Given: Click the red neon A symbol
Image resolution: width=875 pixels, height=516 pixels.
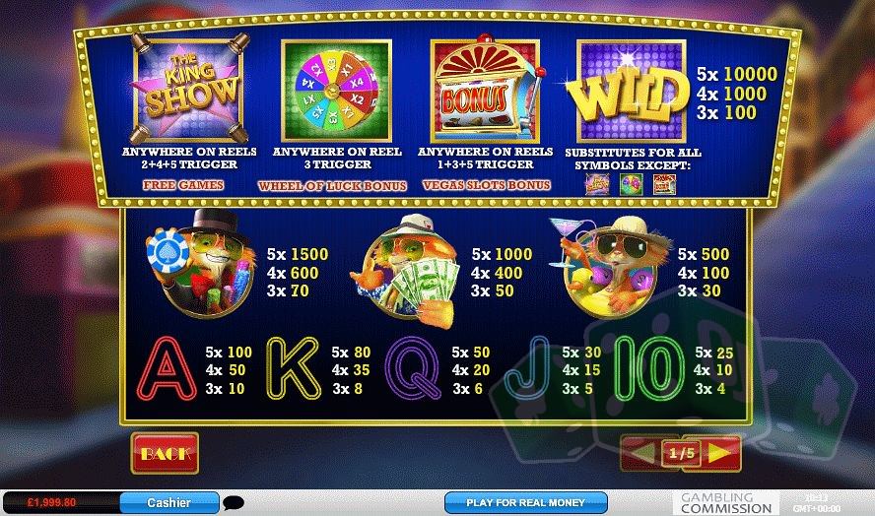Looking at the screenshot, I should [167, 368].
